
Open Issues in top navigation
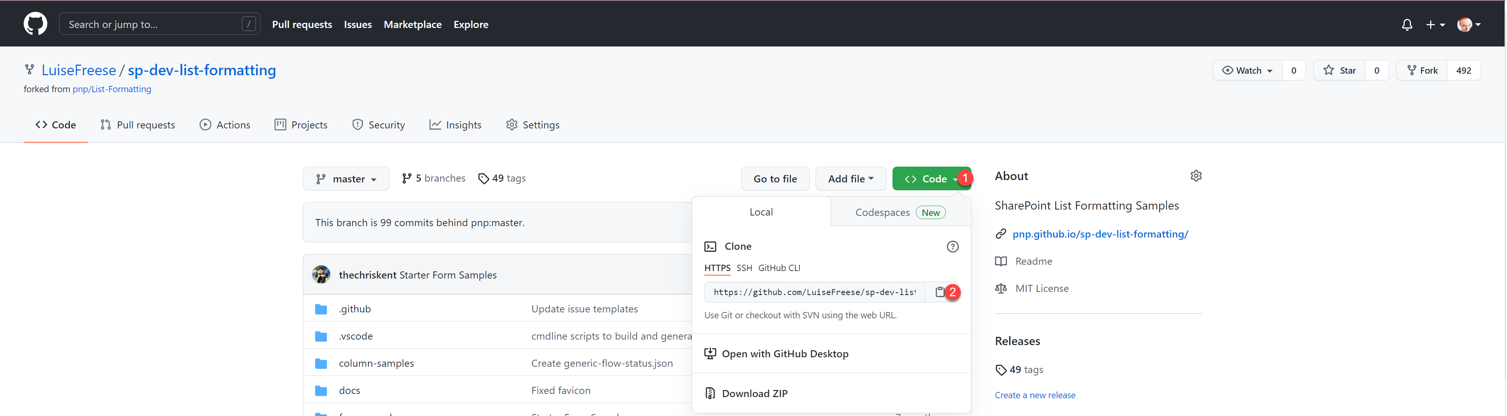(x=357, y=24)
